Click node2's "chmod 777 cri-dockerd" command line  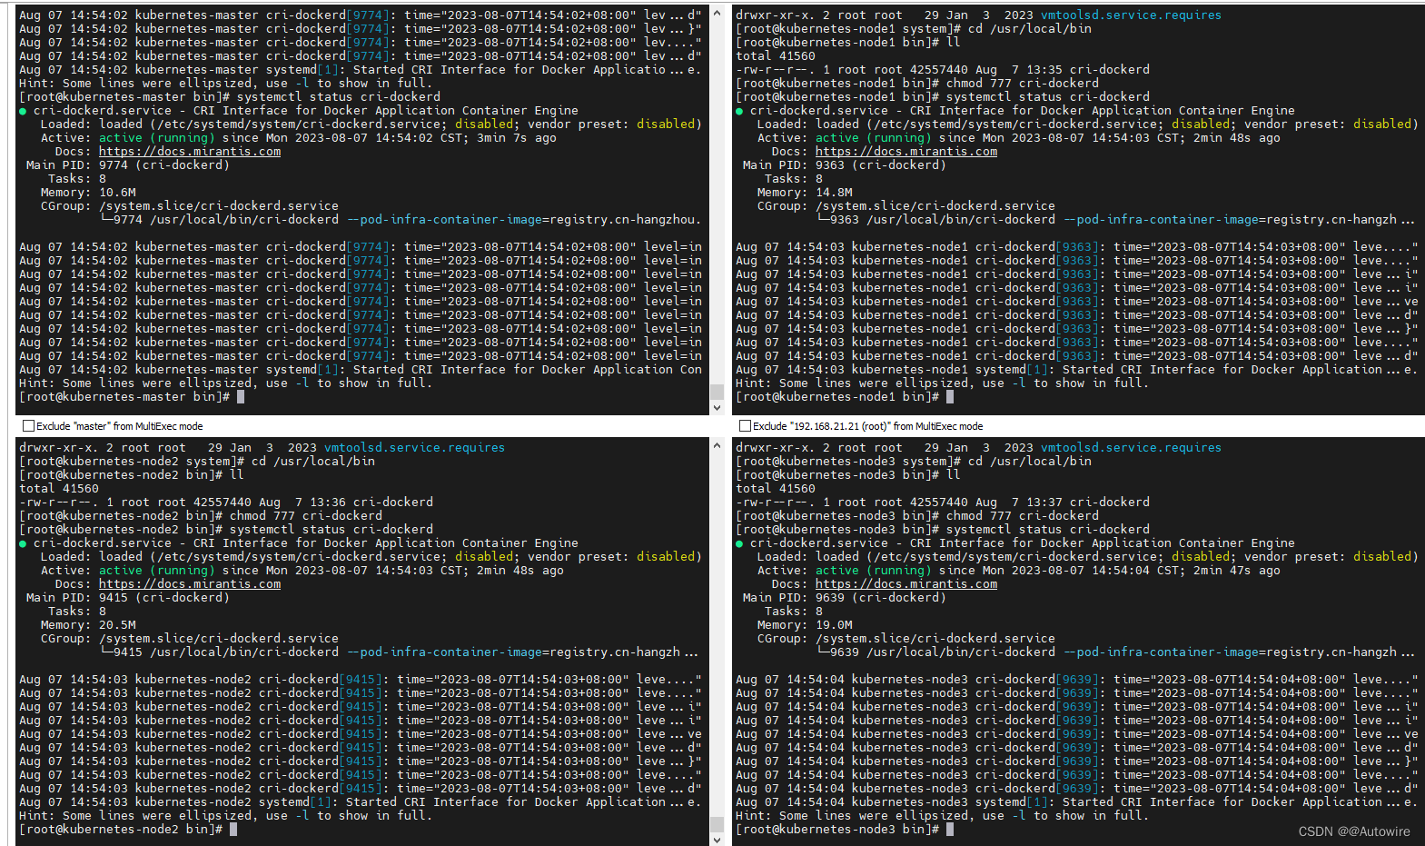201,516
